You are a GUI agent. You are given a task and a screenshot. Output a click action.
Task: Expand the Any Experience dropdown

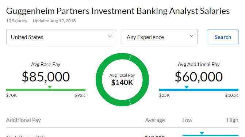(160, 37)
